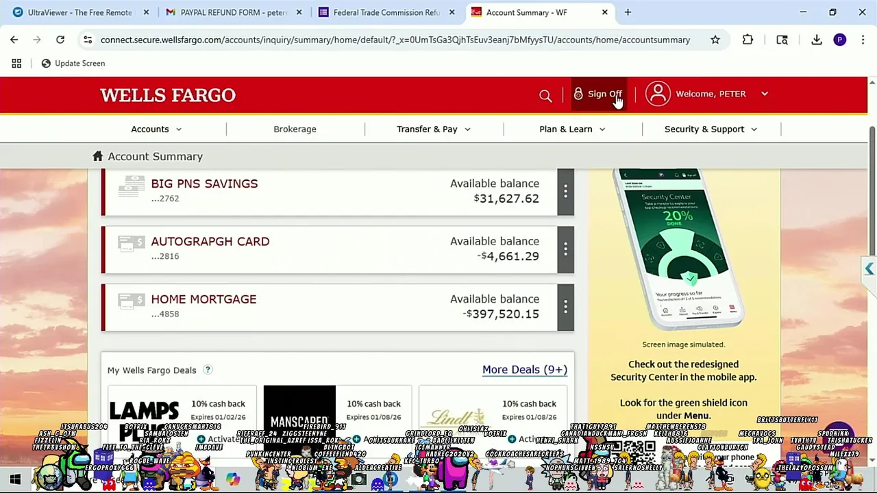The height and width of the screenshot is (493, 877).
Task: Open the Brokerage menu item
Action: (x=295, y=129)
